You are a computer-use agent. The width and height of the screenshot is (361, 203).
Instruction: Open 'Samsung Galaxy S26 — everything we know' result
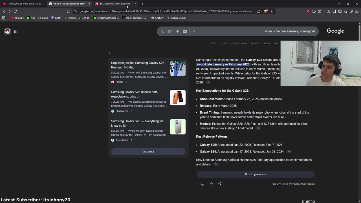pos(137,123)
